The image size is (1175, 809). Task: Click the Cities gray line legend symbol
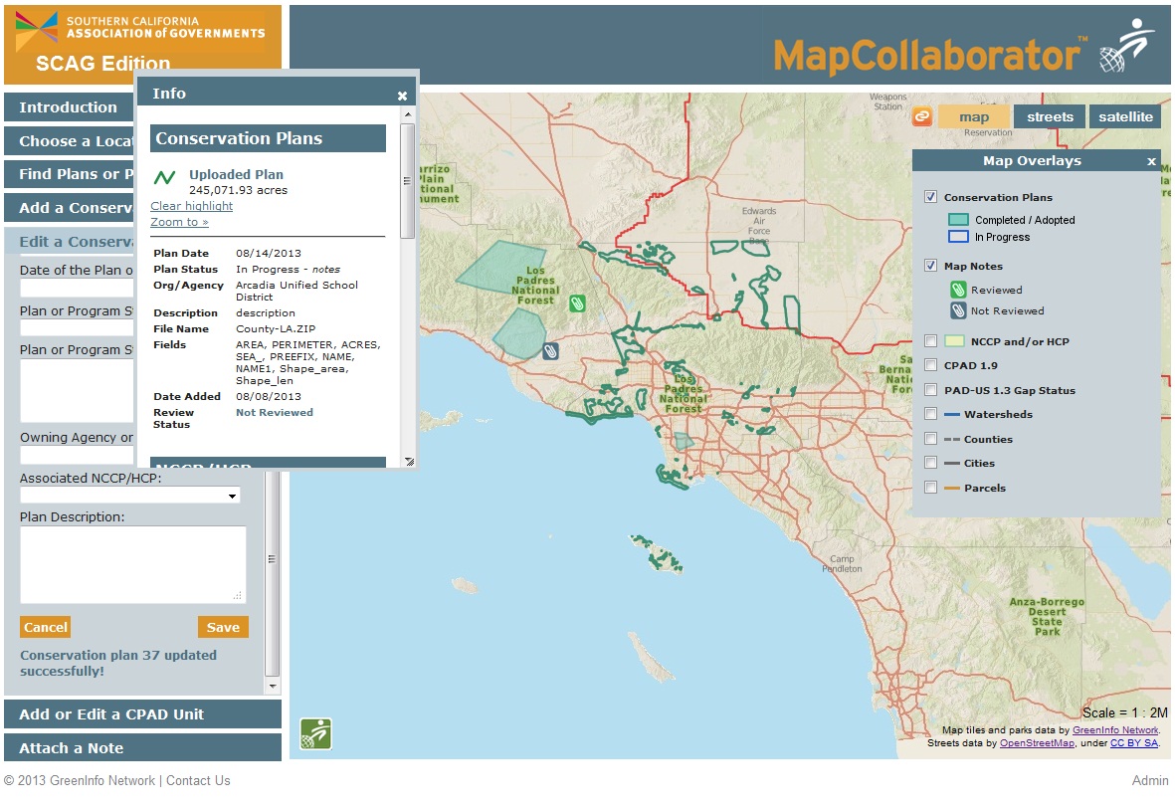pyautogui.click(x=952, y=464)
